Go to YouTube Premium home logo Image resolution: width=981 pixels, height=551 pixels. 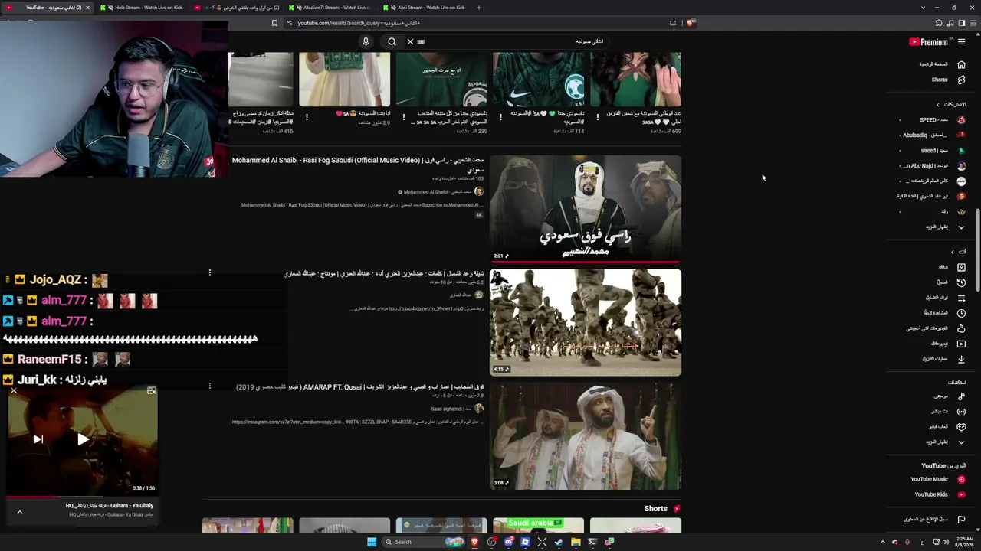[x=928, y=42]
